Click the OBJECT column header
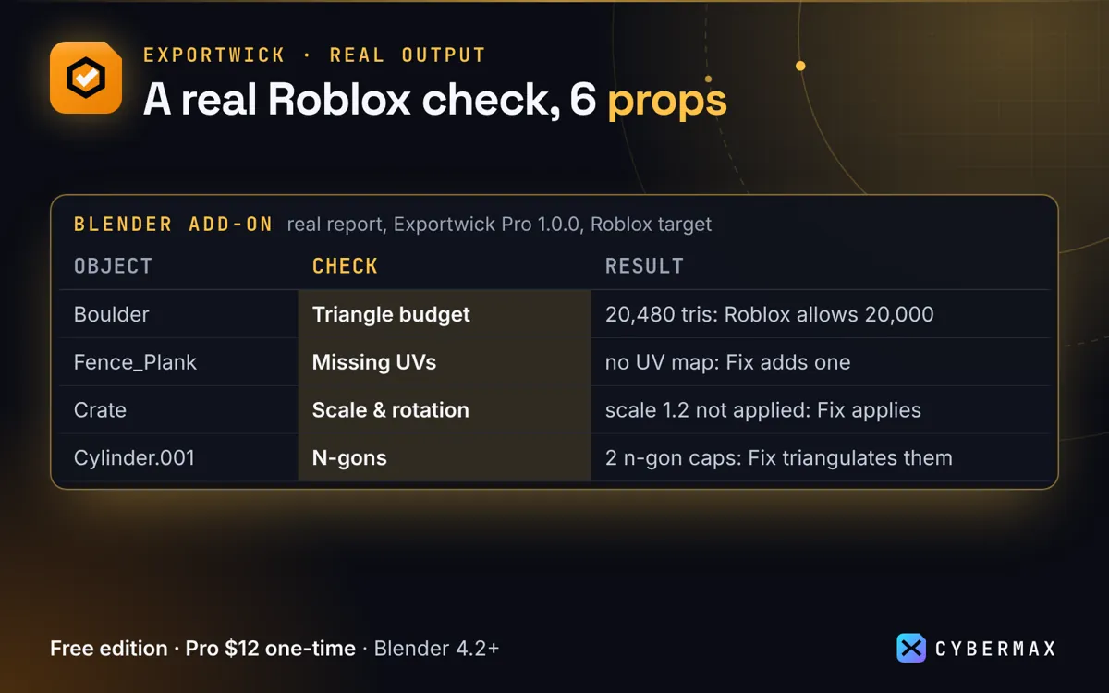The height and width of the screenshot is (693, 1109). pyautogui.click(x=113, y=266)
